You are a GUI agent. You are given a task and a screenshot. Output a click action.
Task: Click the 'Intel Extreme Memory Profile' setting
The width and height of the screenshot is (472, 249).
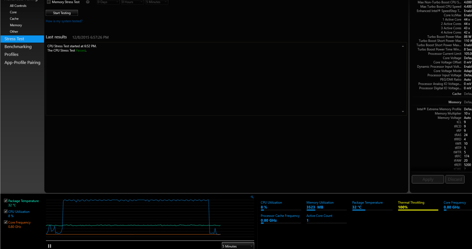pos(444,109)
